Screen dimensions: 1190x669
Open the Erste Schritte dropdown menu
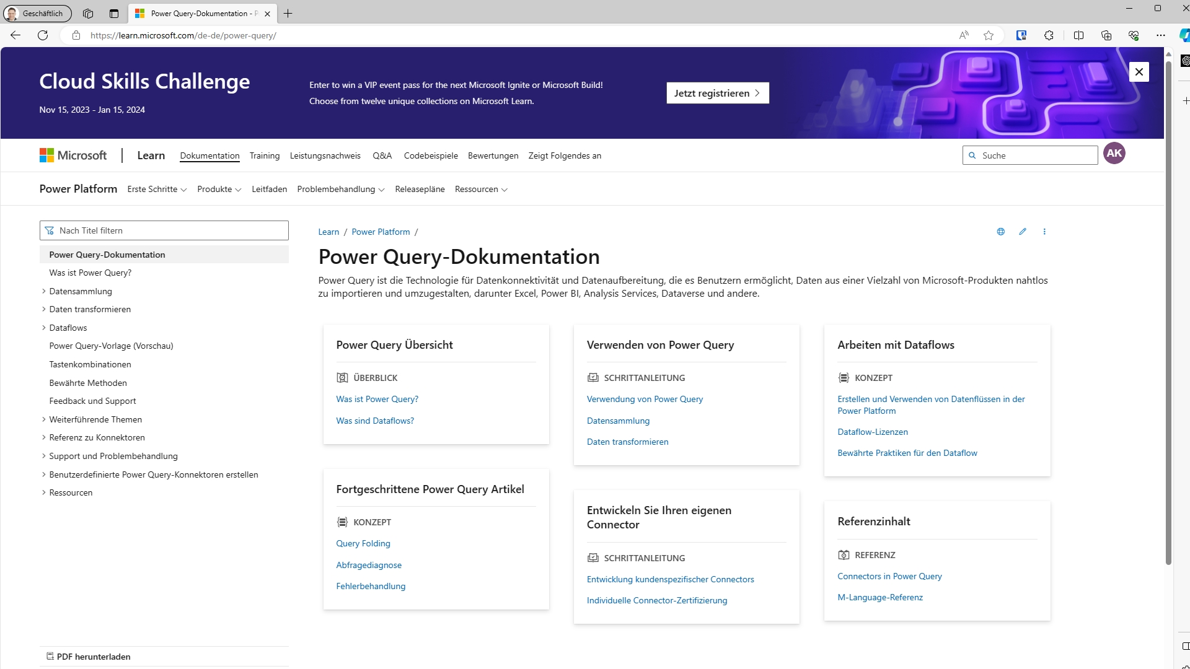click(x=157, y=190)
